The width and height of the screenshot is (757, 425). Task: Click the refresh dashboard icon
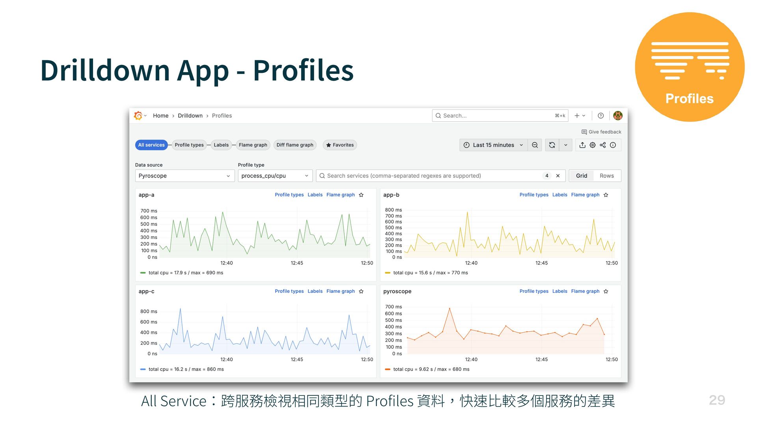pyautogui.click(x=552, y=145)
